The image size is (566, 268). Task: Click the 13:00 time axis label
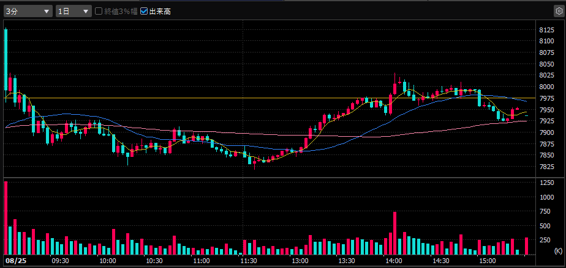point(300,261)
